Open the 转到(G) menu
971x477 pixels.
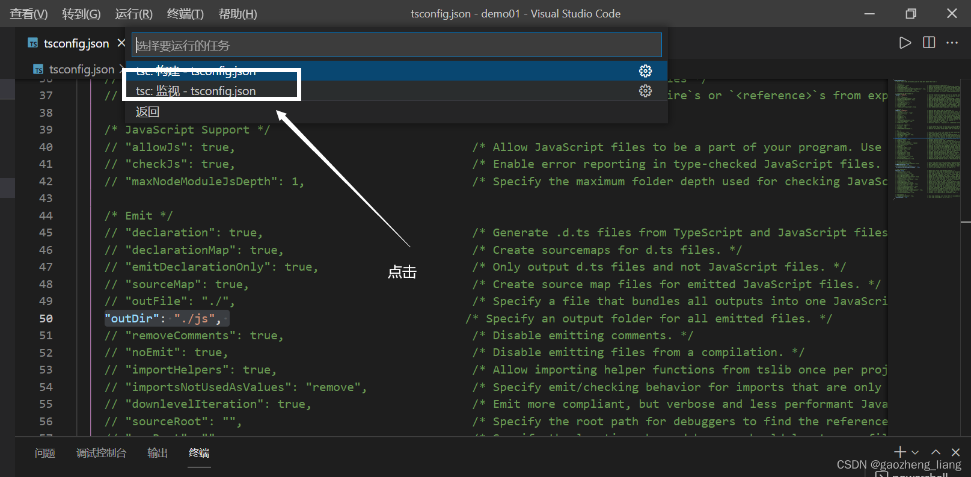click(81, 14)
